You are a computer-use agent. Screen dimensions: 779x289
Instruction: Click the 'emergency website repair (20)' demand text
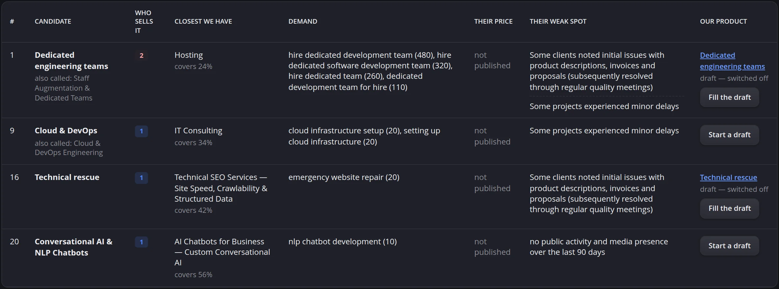coord(344,177)
